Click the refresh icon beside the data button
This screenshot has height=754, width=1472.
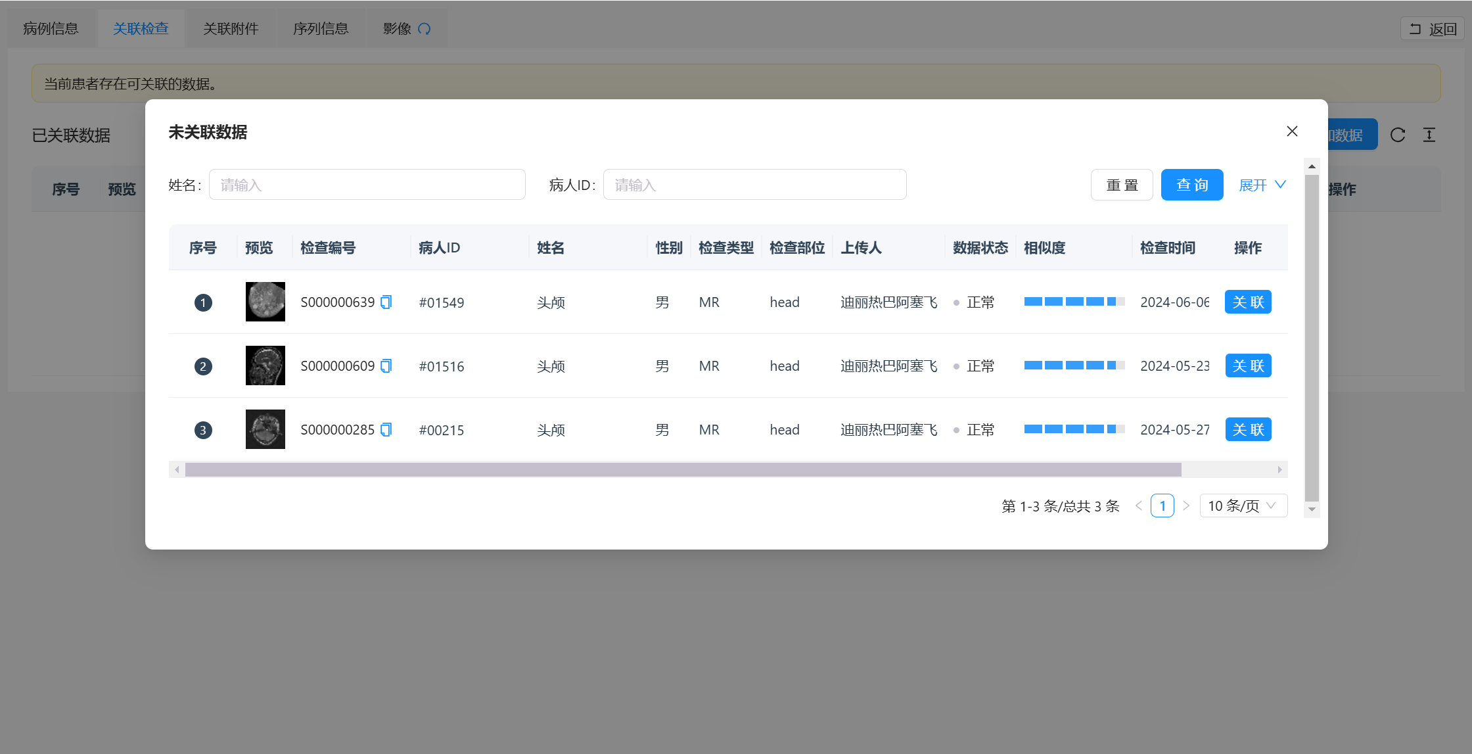pos(1398,135)
